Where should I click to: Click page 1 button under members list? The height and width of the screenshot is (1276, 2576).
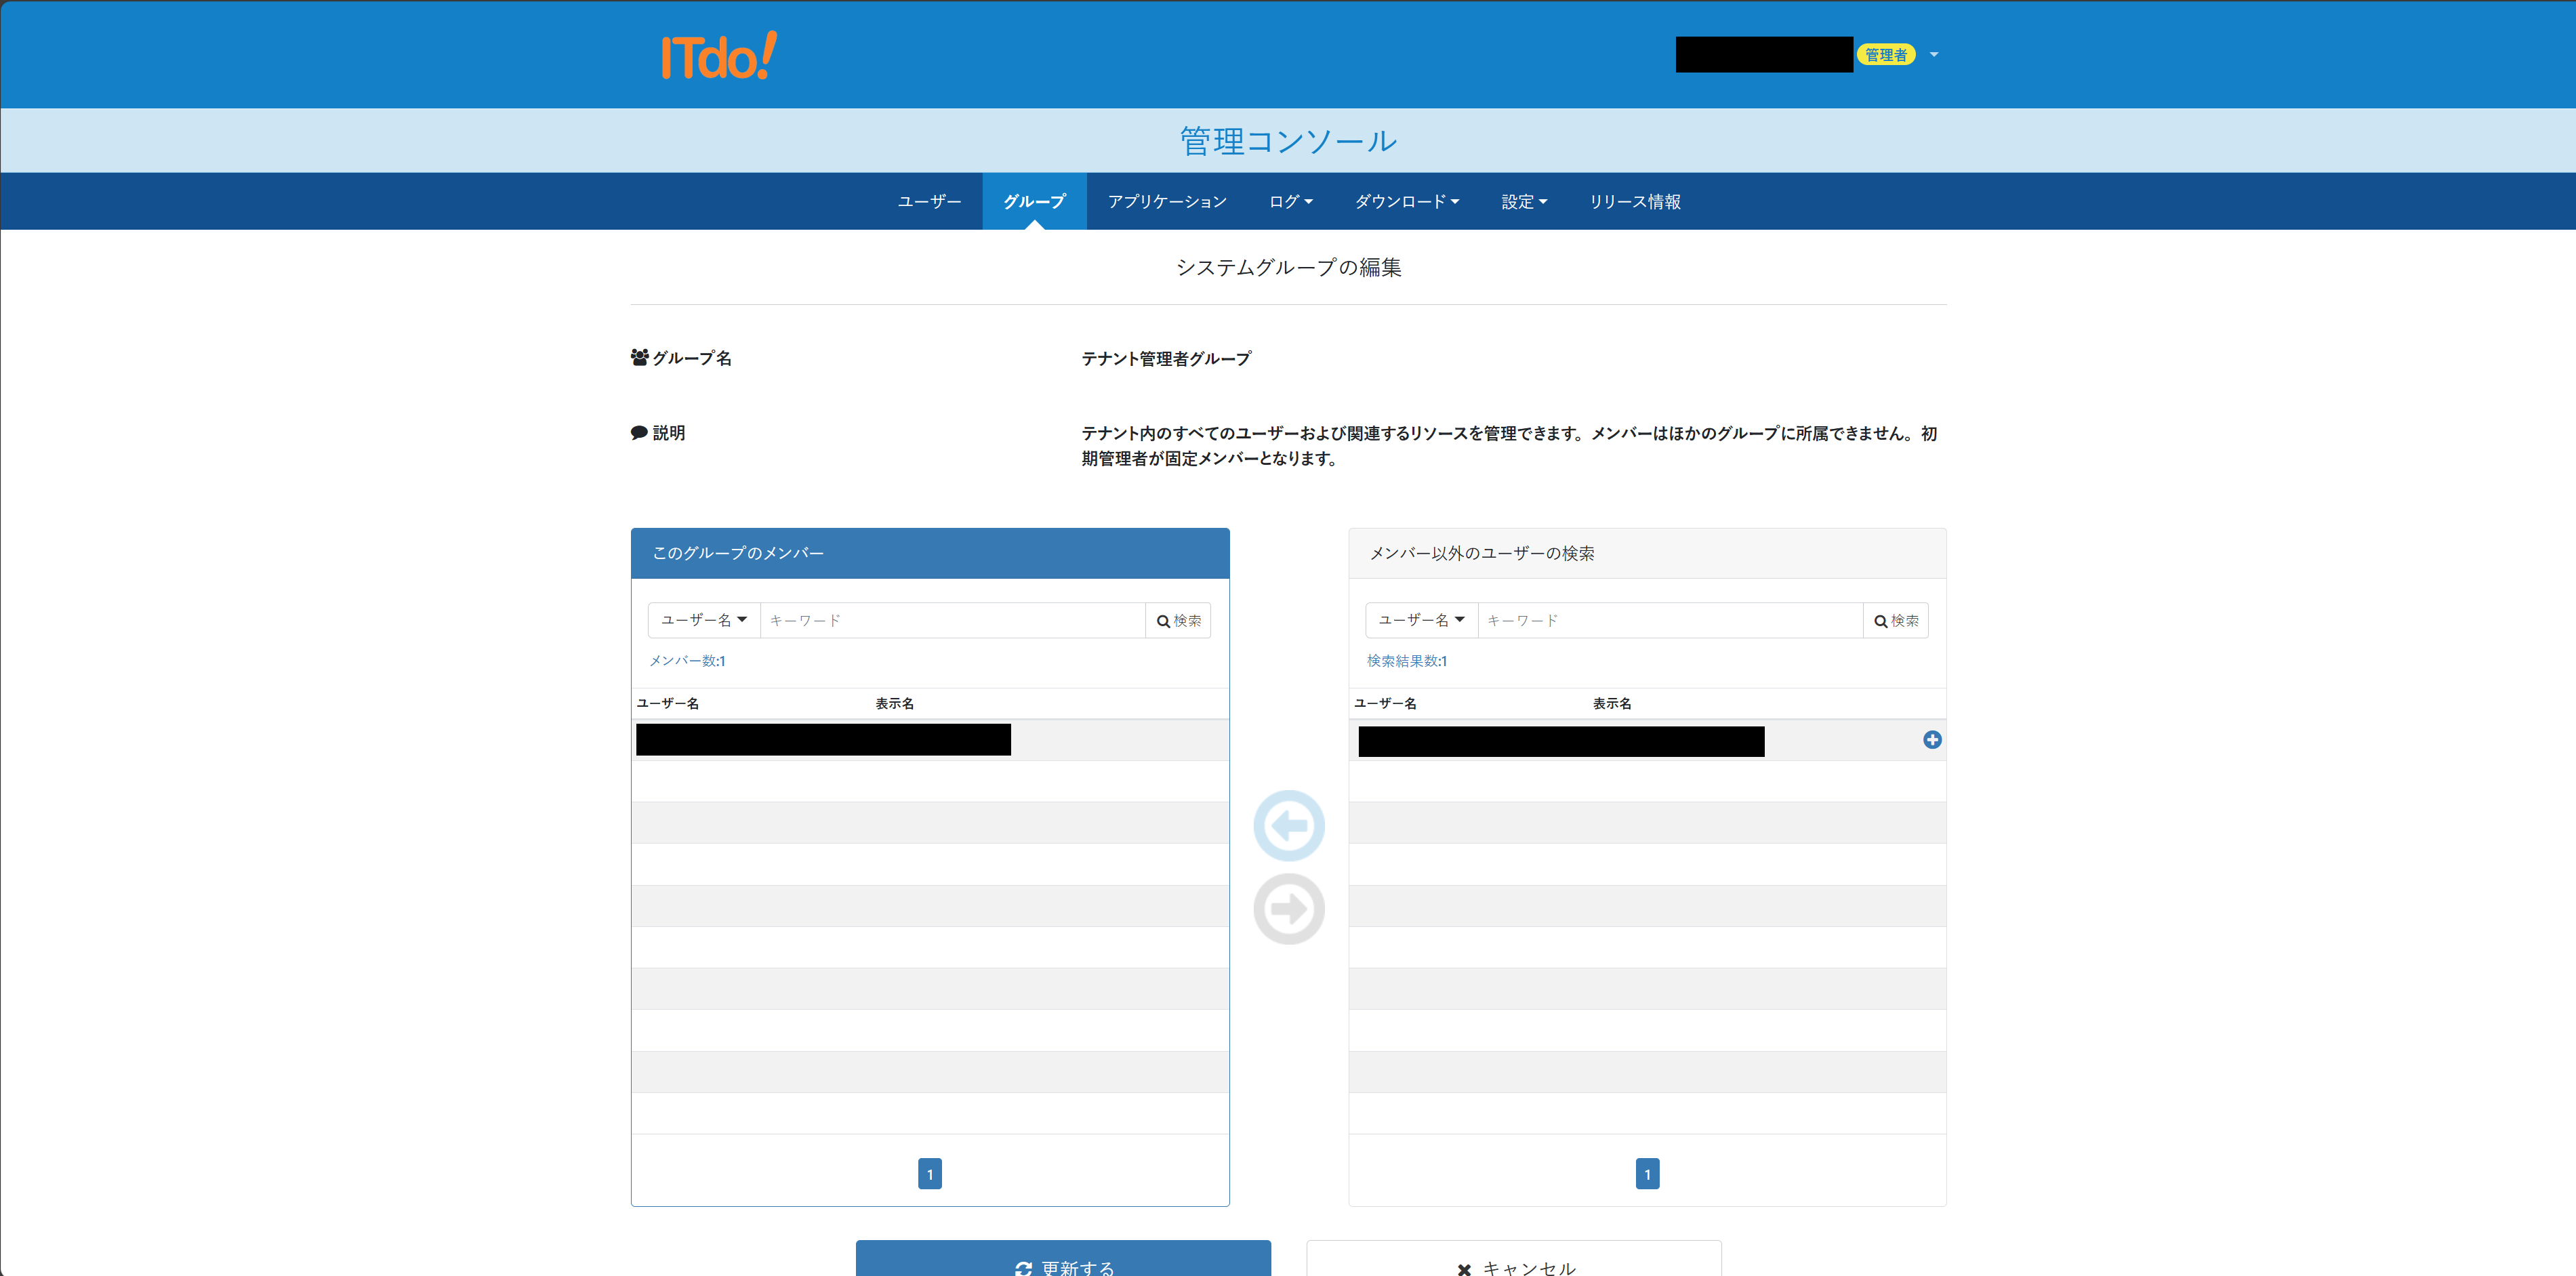[x=929, y=1174]
